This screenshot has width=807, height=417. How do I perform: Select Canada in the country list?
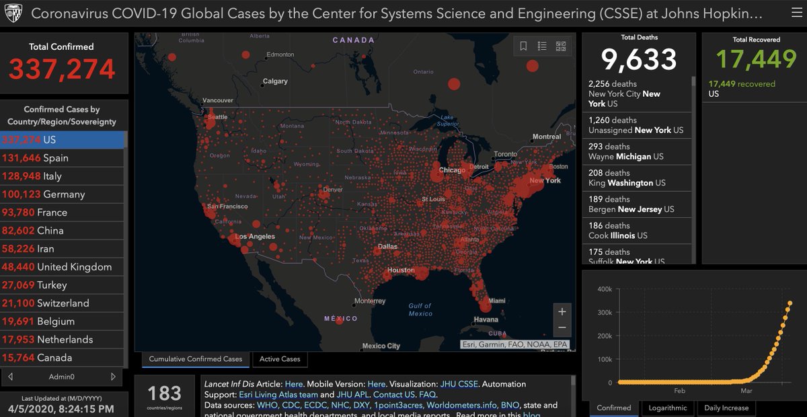[62, 358]
